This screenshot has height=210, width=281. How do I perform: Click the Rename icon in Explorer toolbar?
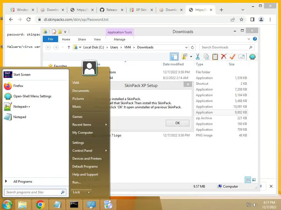point(241,57)
